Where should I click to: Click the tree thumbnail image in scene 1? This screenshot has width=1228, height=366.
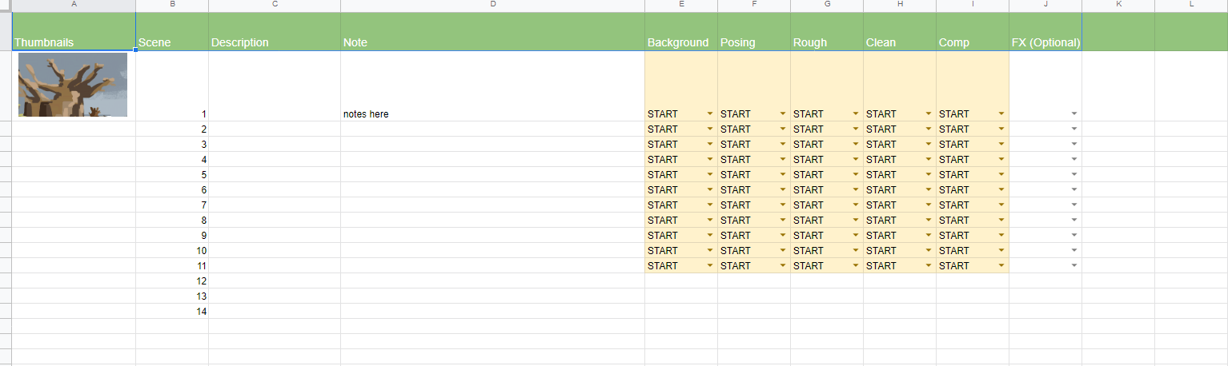click(x=73, y=85)
